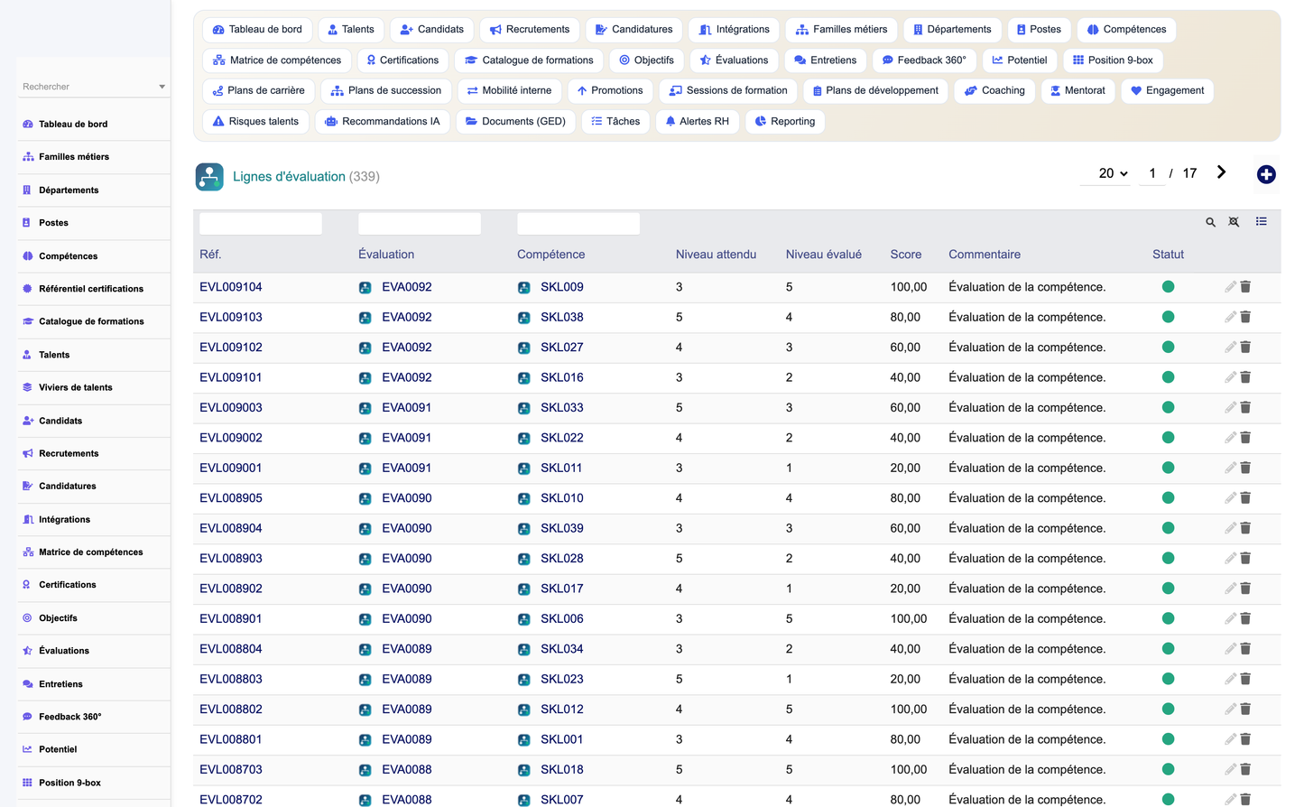Open the Recommandations IA tab
Image resolution: width=1304 pixels, height=807 pixels.
(382, 122)
